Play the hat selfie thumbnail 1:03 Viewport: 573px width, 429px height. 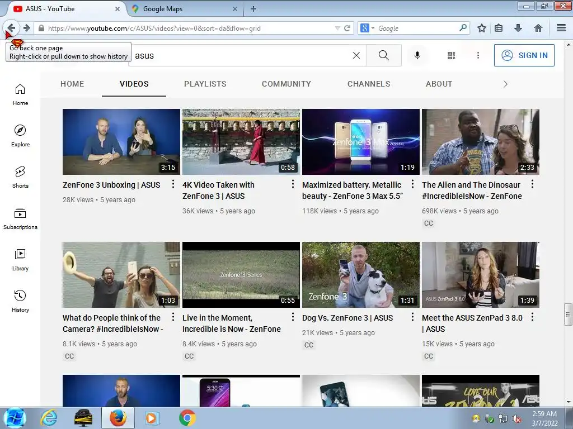pos(121,275)
